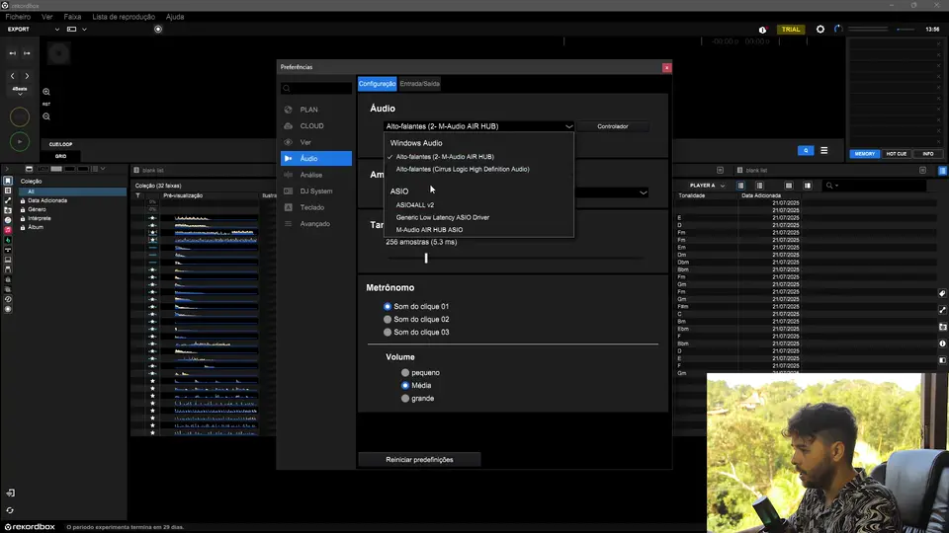
Task: Zoom out on the waveform
Action: click(46, 116)
